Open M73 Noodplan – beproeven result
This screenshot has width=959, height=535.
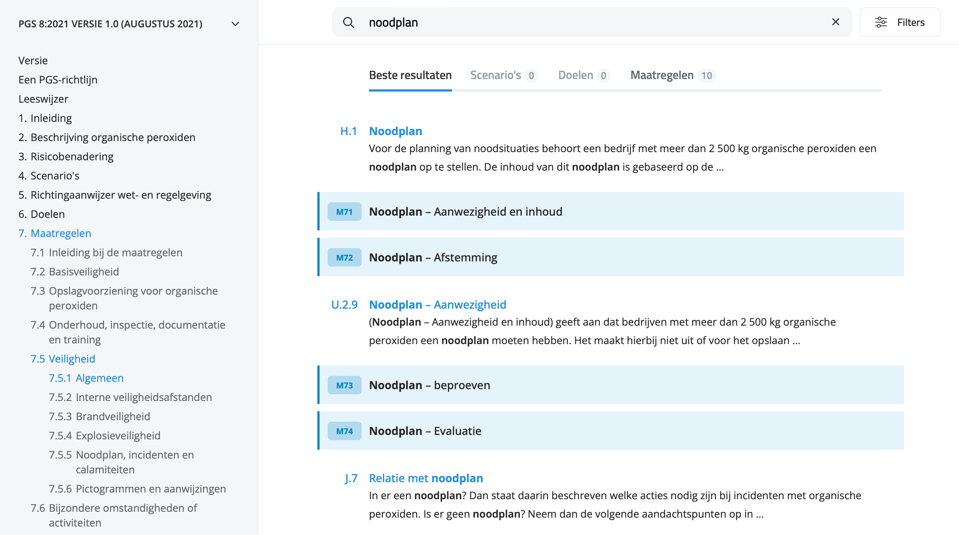point(611,385)
